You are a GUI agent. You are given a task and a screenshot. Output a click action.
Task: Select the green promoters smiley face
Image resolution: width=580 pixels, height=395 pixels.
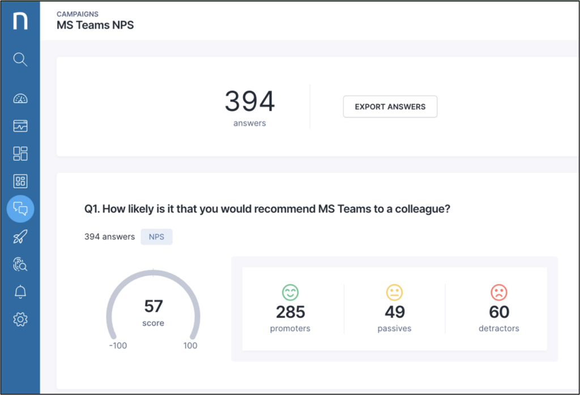click(290, 293)
